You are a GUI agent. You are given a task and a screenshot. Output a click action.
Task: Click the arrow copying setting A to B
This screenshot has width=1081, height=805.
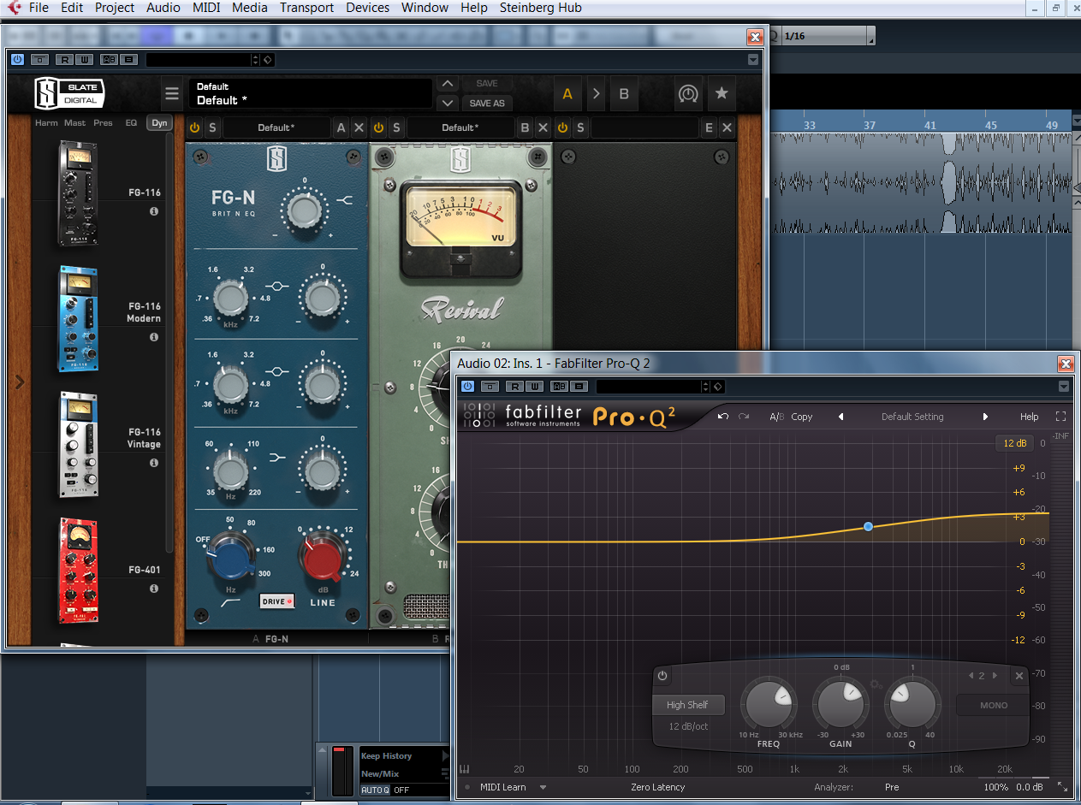point(597,94)
